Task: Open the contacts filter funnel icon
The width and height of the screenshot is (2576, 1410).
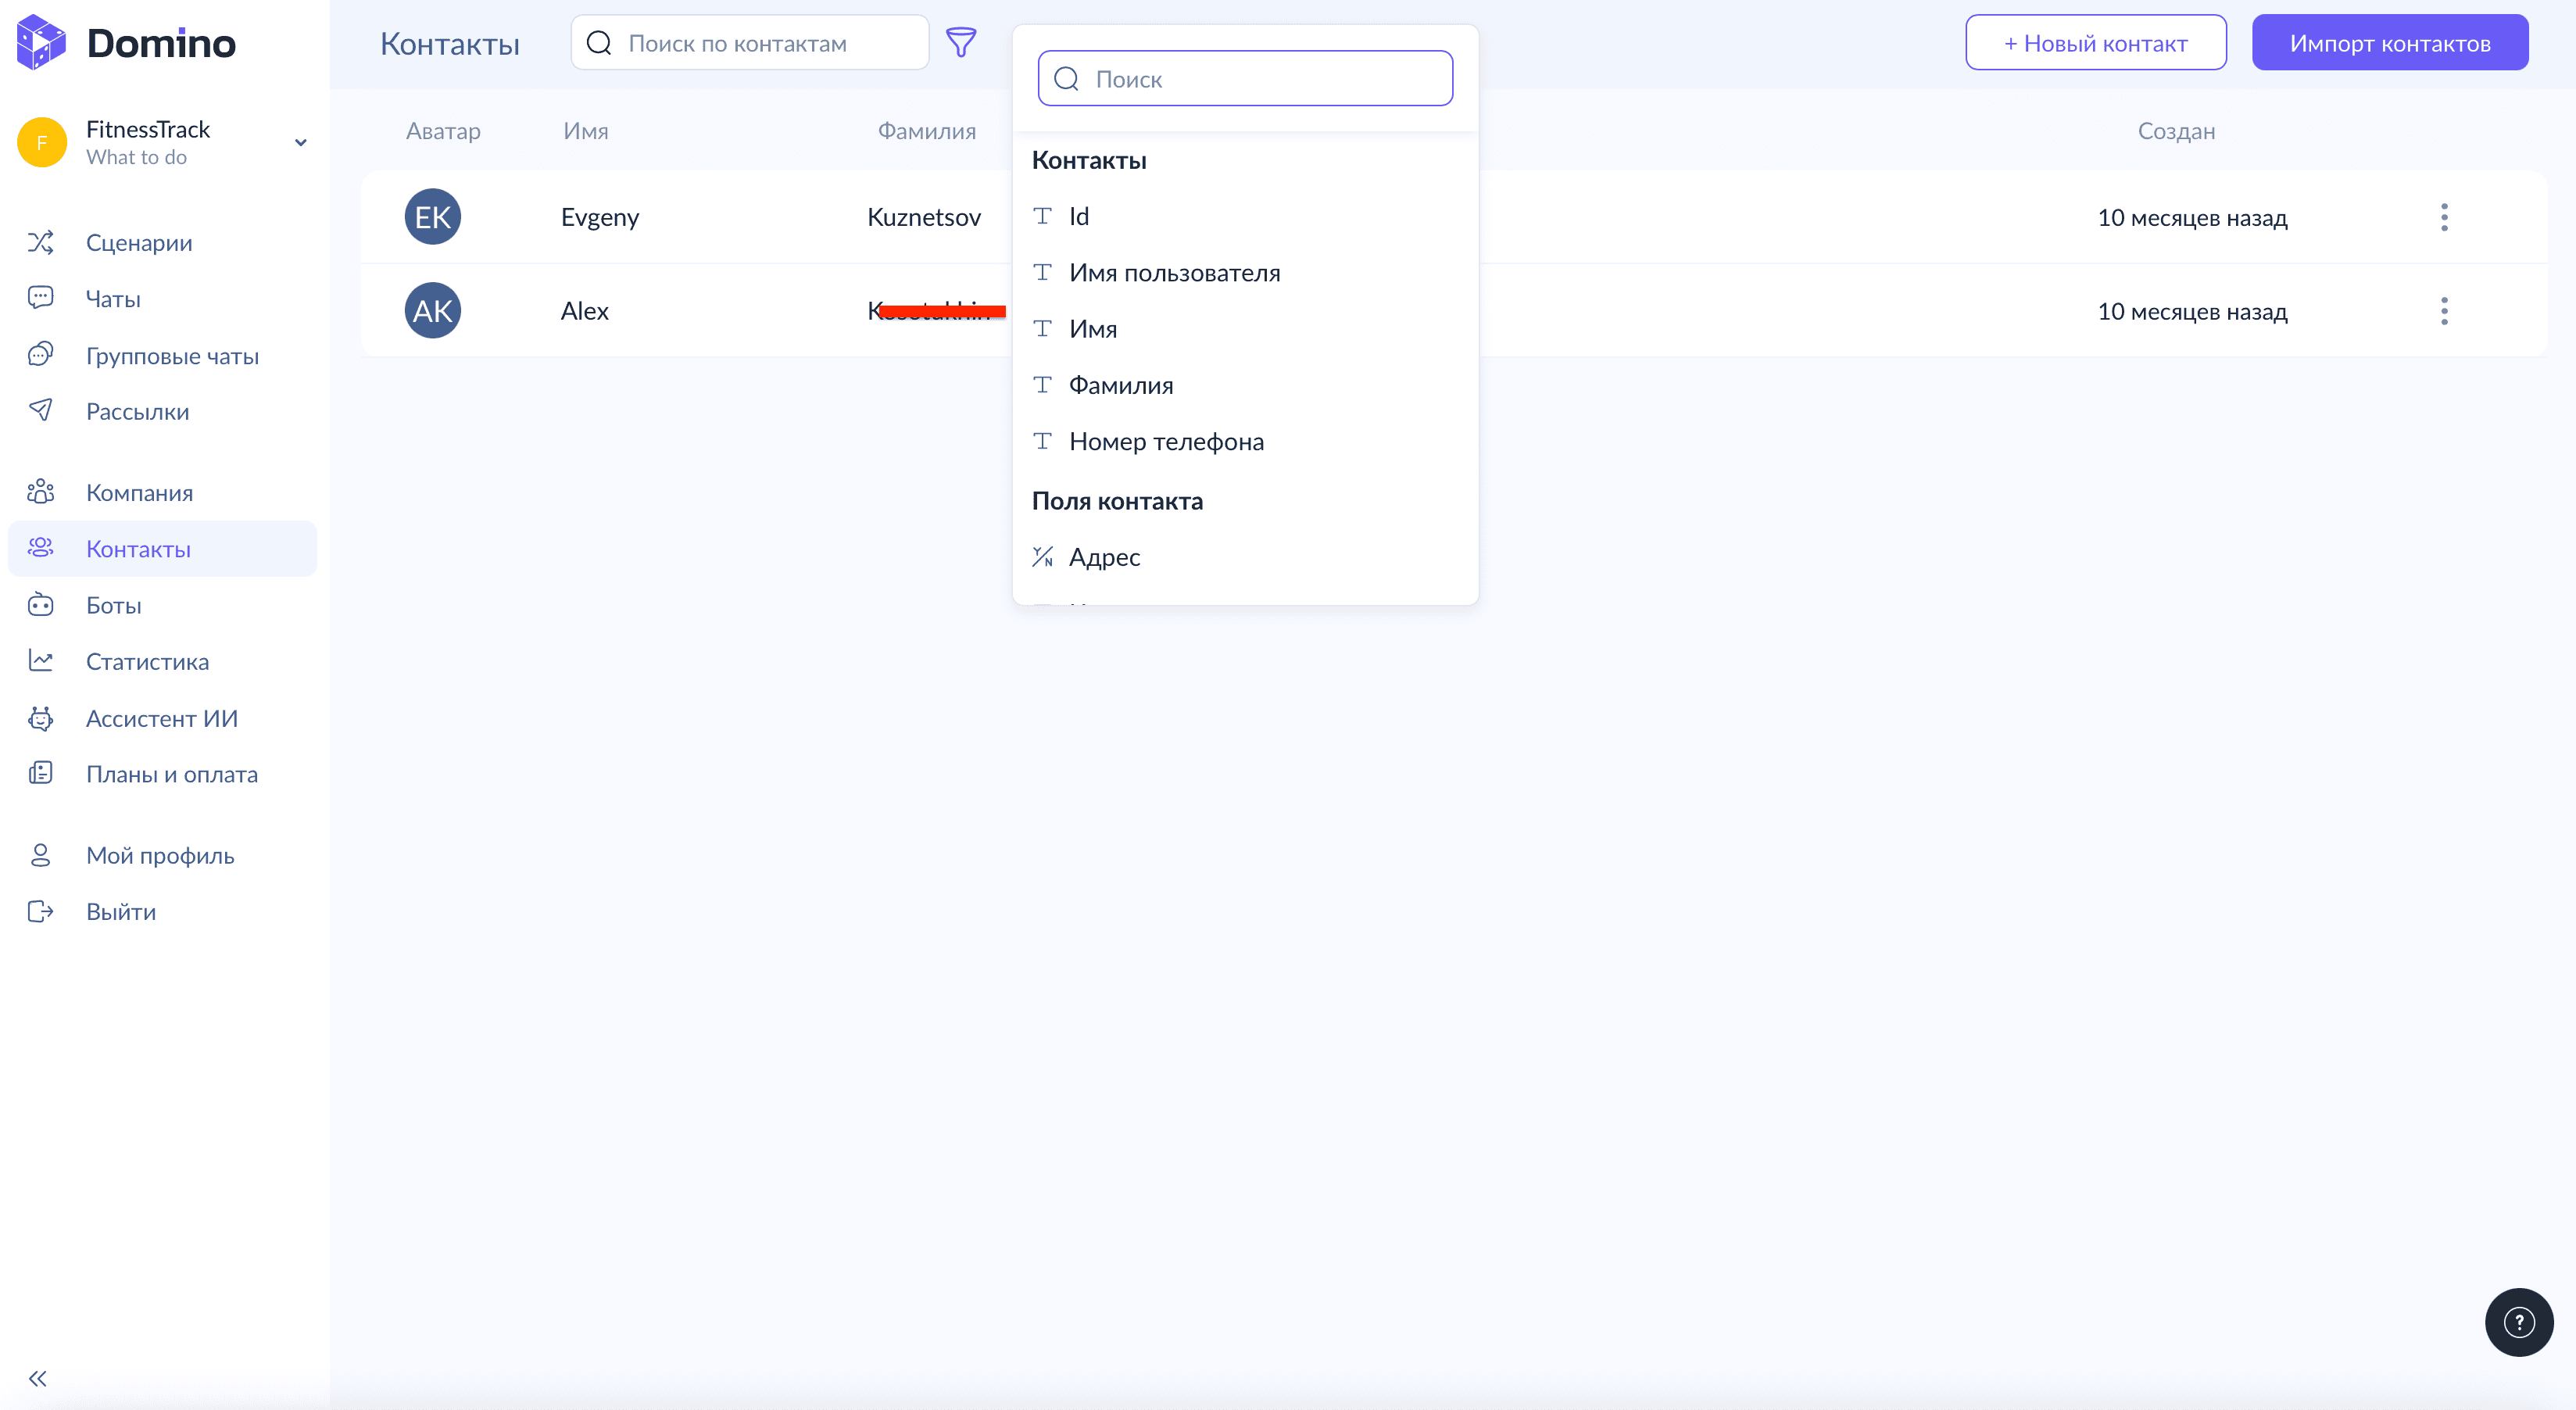Action: tap(961, 43)
